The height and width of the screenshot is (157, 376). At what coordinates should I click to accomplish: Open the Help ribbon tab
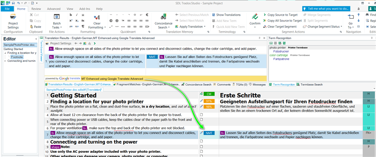coord(99,9)
